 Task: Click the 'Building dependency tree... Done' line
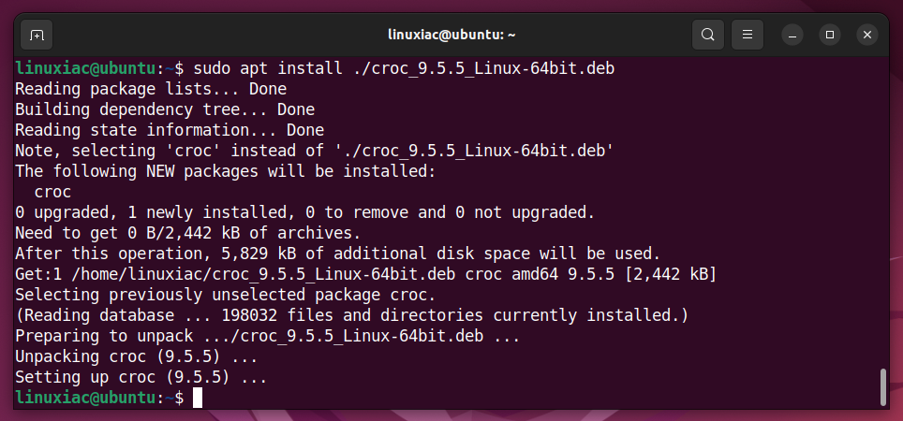(165, 109)
